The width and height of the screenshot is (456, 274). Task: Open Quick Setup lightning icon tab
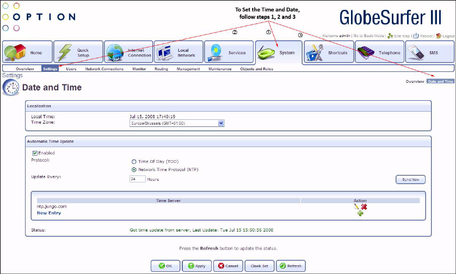tap(78, 52)
